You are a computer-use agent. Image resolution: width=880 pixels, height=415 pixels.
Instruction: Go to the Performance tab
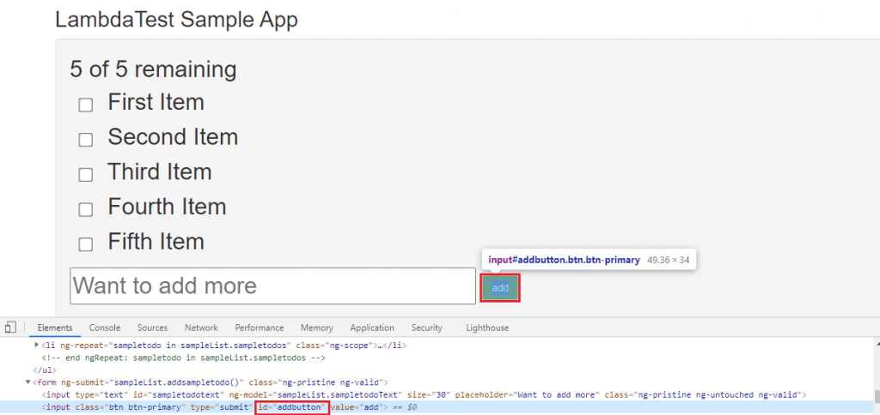[x=259, y=328]
